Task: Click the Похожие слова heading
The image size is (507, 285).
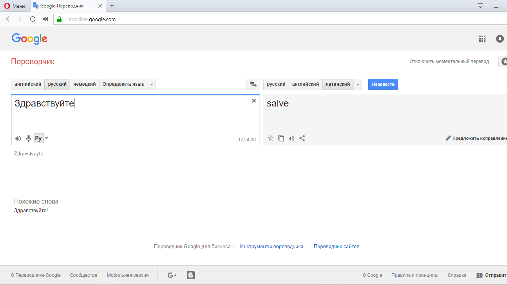Action: [36, 202]
